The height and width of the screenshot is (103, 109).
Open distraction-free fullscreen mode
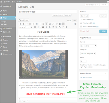(75, 24)
